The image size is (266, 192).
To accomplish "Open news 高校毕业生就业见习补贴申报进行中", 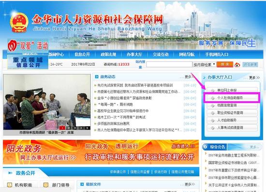I will pyautogui.click(x=123, y=111).
